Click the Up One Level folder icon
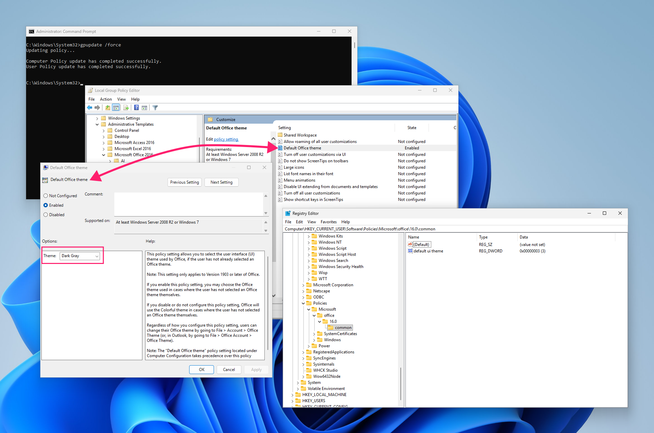This screenshot has width=654, height=433. click(x=107, y=108)
